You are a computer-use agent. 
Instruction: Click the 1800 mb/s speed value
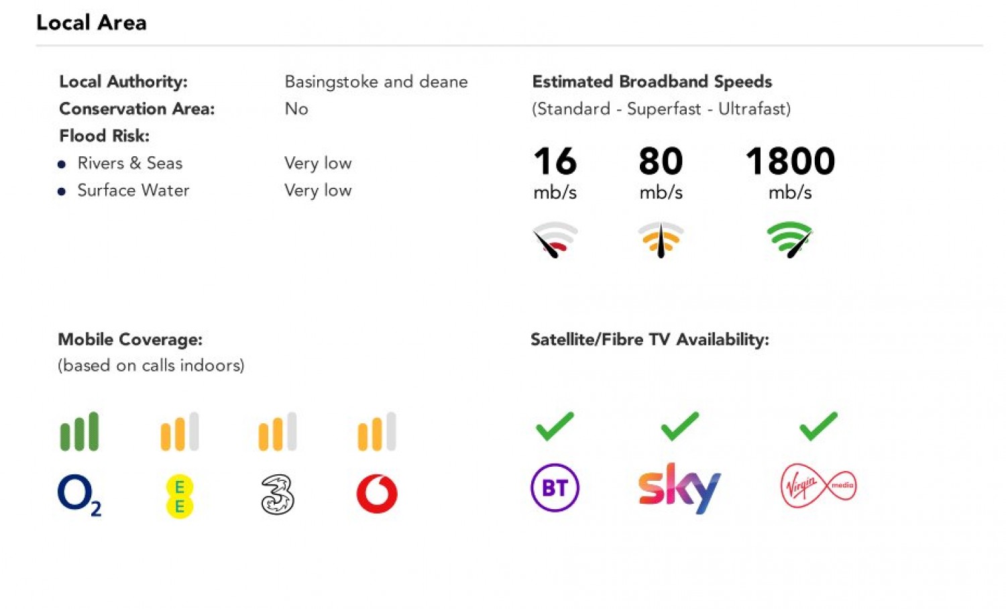790,162
